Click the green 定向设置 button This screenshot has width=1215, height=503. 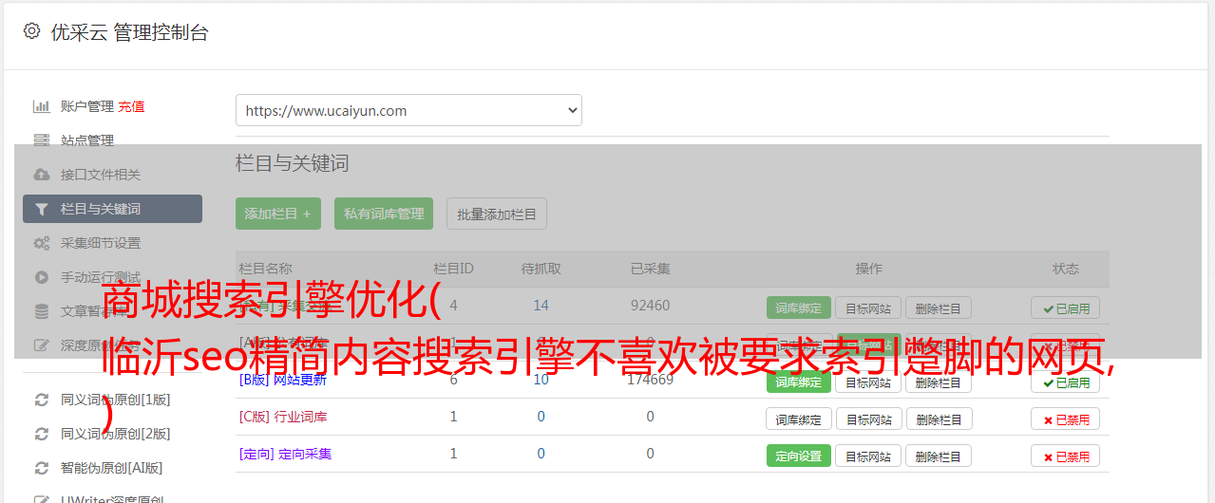(x=799, y=456)
